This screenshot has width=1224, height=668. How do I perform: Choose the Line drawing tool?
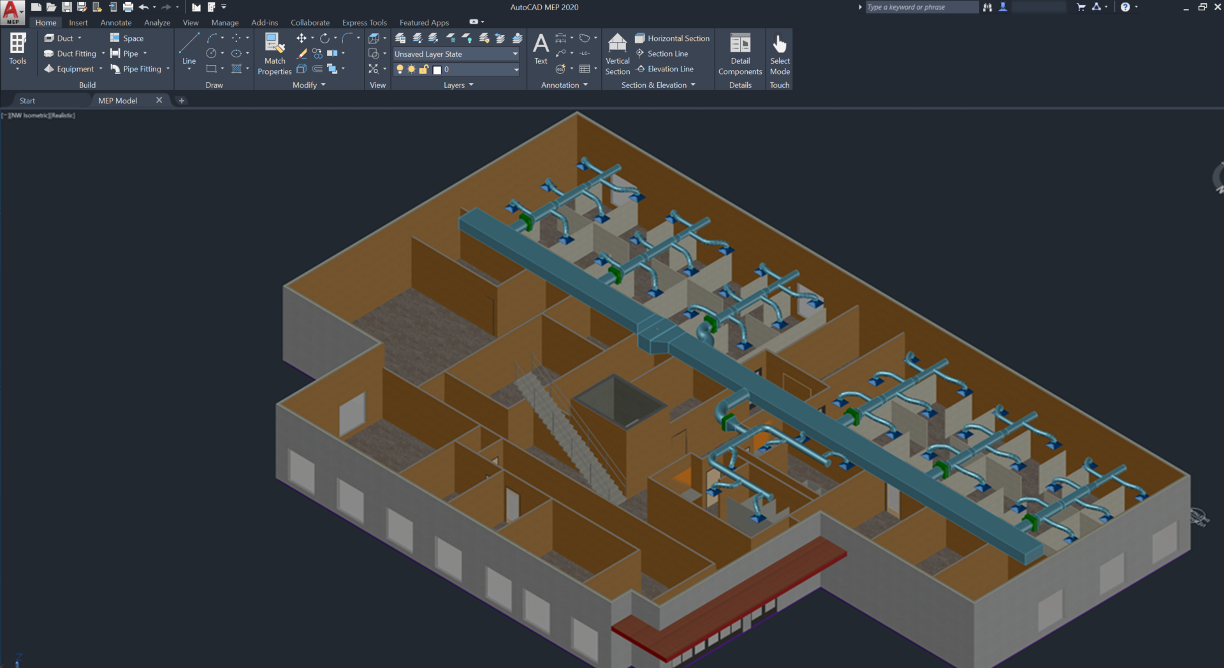point(189,51)
